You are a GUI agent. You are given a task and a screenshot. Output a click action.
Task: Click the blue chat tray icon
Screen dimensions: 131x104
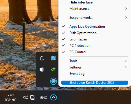[x=53, y=58]
